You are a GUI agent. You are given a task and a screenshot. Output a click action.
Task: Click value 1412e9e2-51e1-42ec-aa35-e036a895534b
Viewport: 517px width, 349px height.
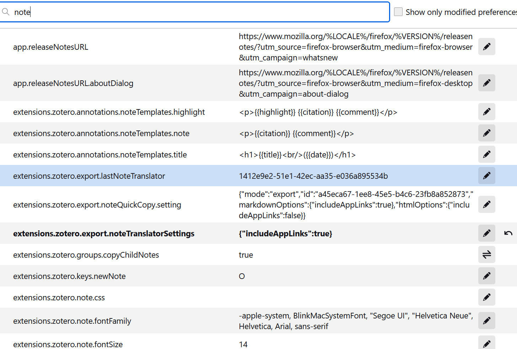[313, 176]
